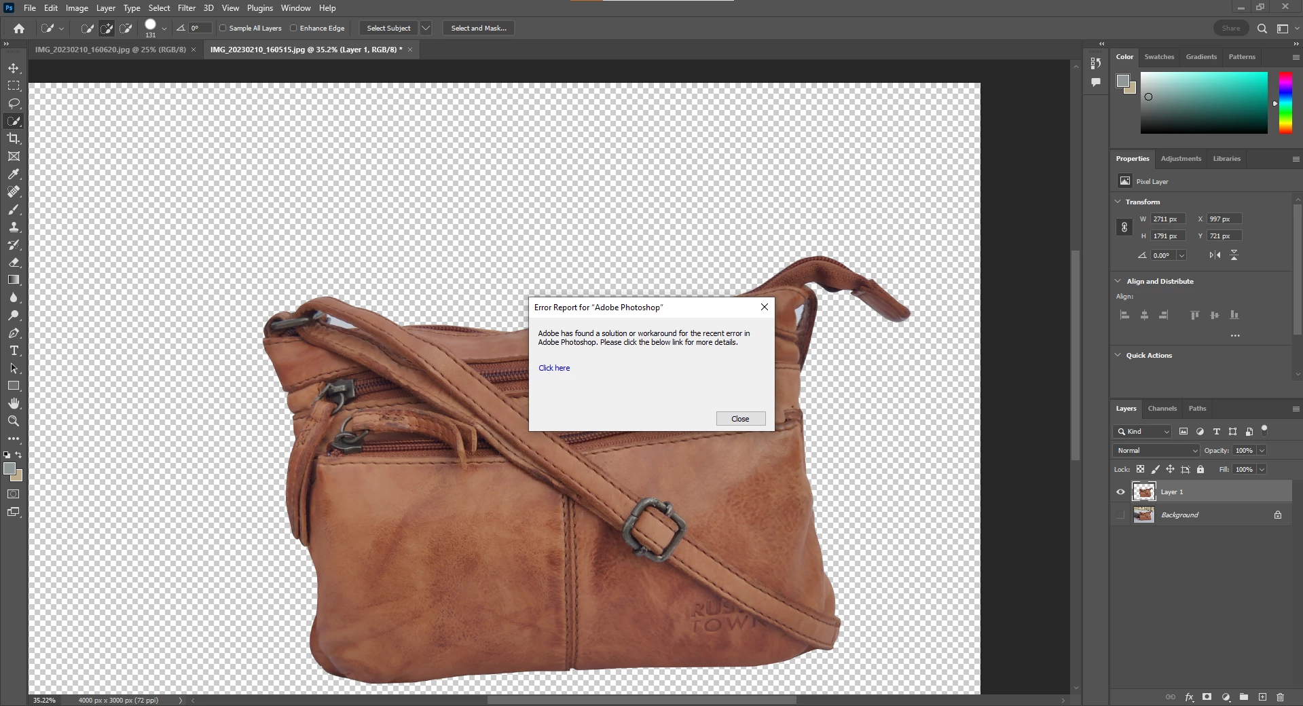Click the rainbow hue slider strip
Screen dimensions: 1303x706
point(1285,103)
